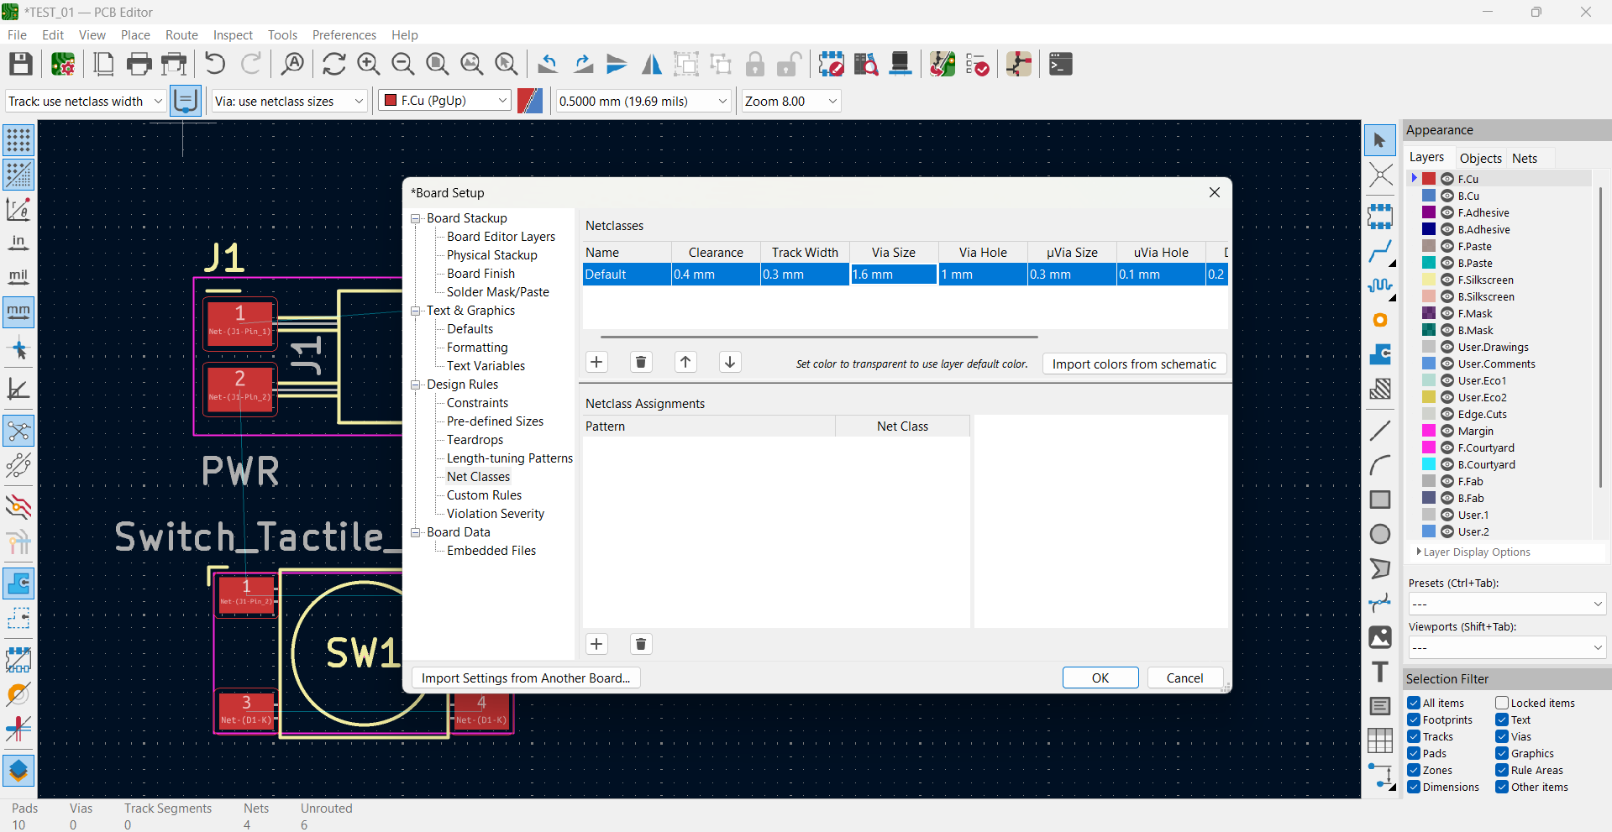Open the grid size 0.5000 mm dropdown
This screenshot has width=1612, height=832.
pyautogui.click(x=643, y=101)
